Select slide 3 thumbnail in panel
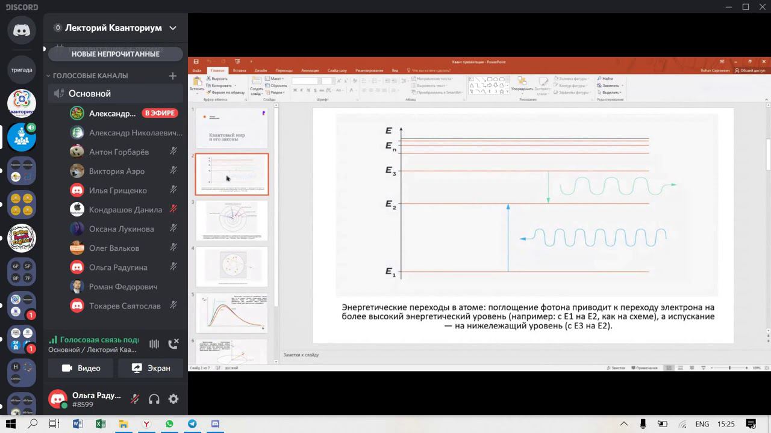Screen dimensions: 771x433 tap(231, 220)
